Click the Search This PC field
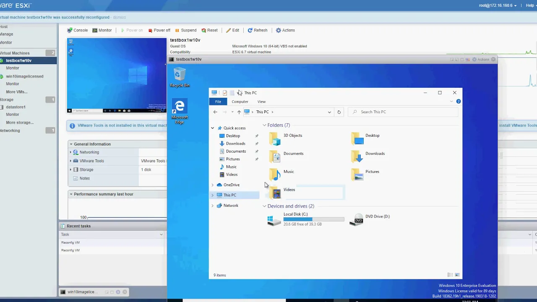 coord(403,112)
